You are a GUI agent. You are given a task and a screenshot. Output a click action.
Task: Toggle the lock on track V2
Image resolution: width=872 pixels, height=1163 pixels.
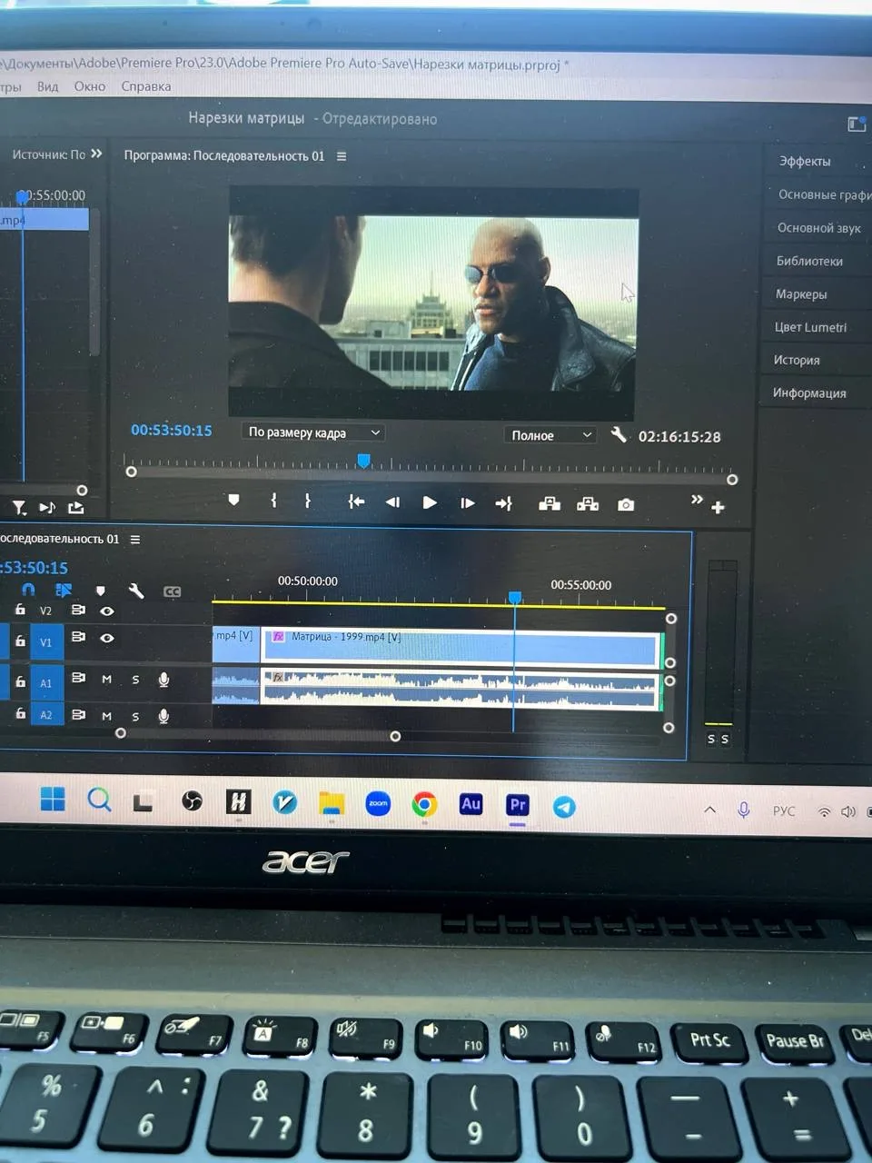tap(20, 610)
